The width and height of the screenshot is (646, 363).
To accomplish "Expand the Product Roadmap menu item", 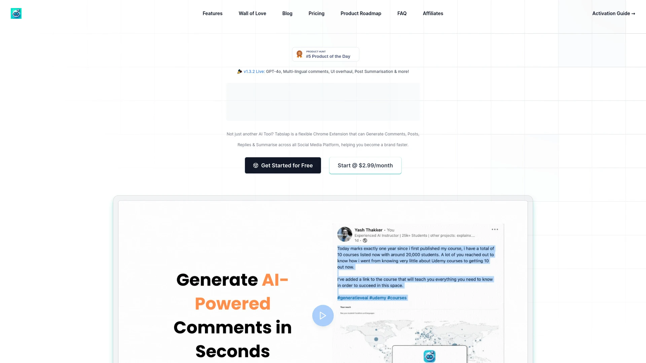I will (361, 13).
